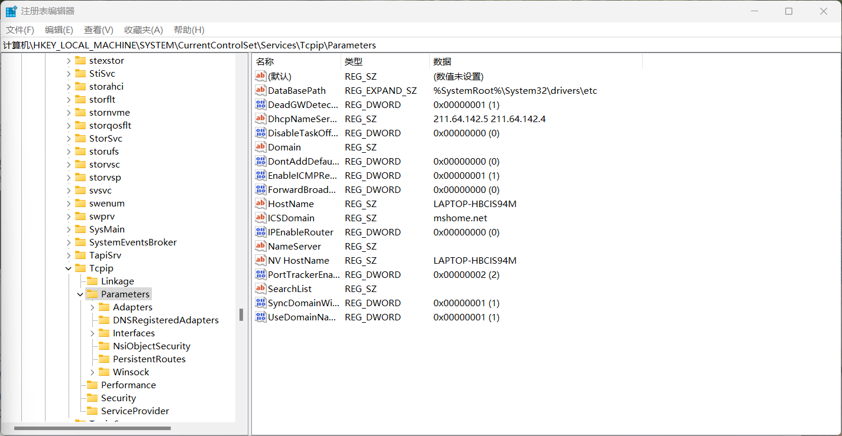Select the StorSvc key
The height and width of the screenshot is (436, 842).
[x=105, y=138]
